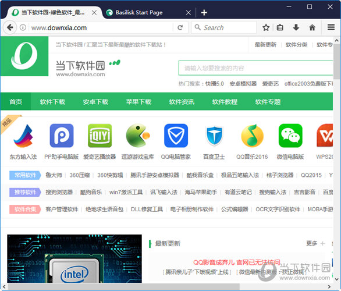The image size is (341, 291).
Task: Click 更多 + in 最新更新 section
Action: coord(315,243)
